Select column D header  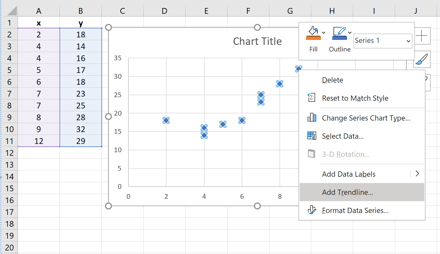[x=164, y=11]
